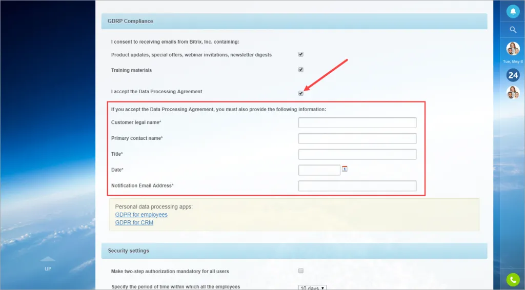Click the Notification Email Address field
Image resolution: width=525 pixels, height=290 pixels.
pos(357,185)
